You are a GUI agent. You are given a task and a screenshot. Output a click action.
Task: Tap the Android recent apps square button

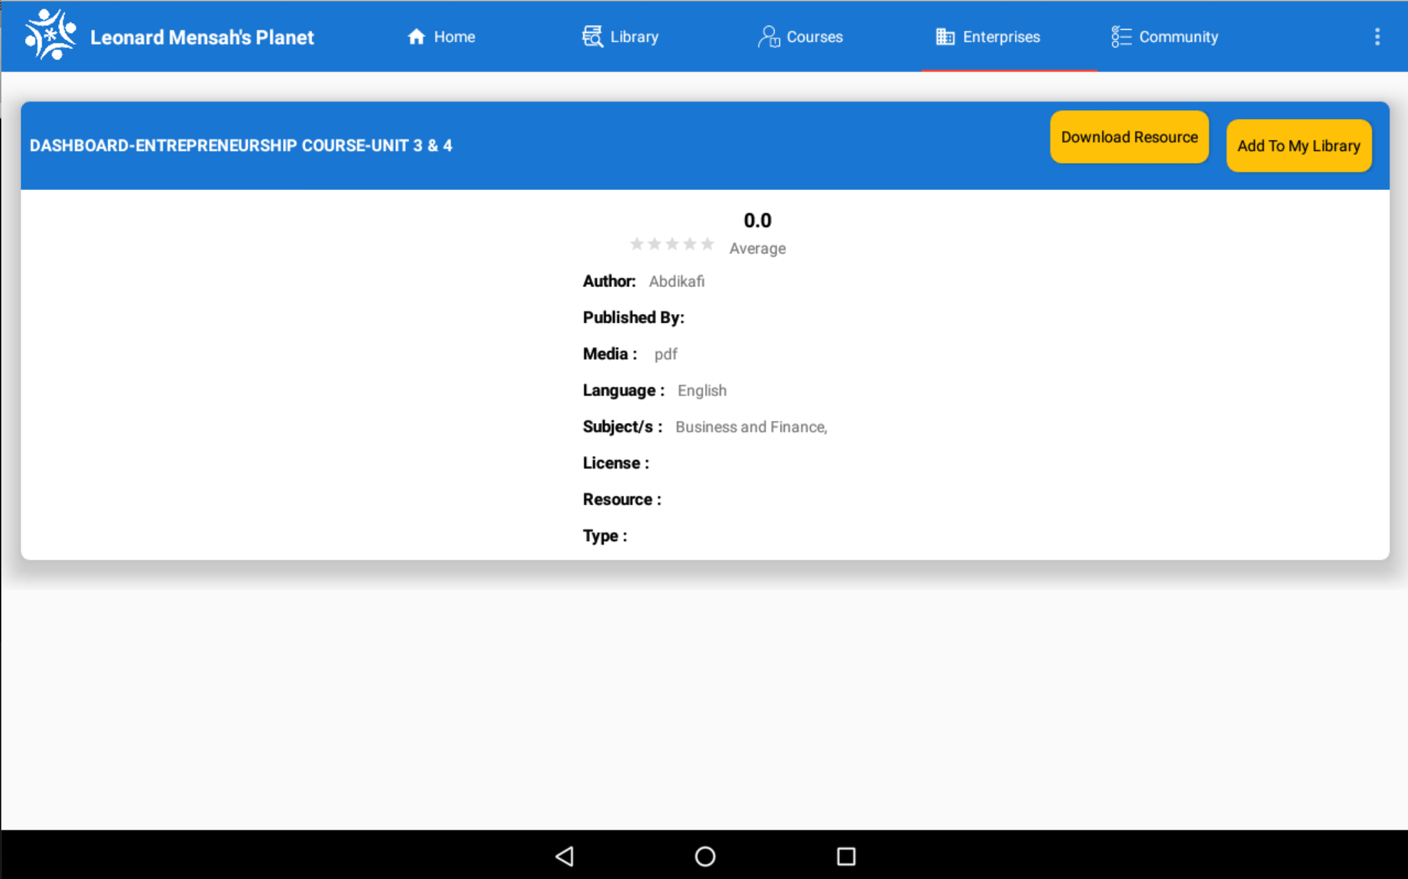[845, 855]
